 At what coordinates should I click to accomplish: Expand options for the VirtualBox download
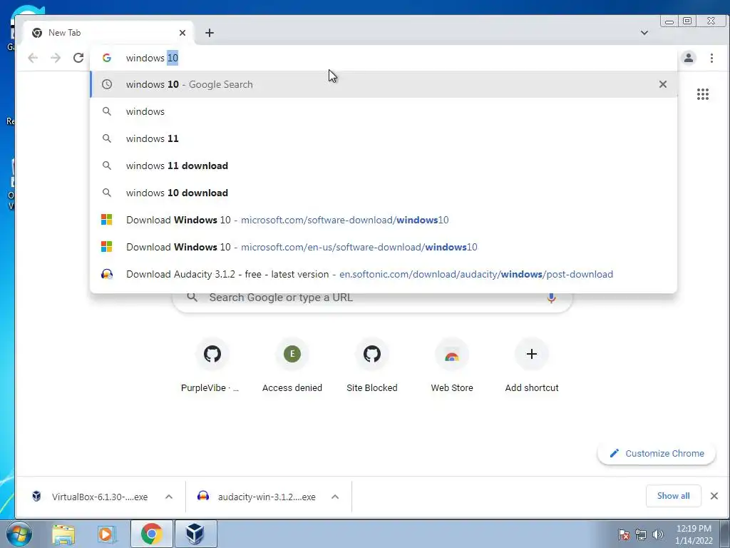point(169,497)
